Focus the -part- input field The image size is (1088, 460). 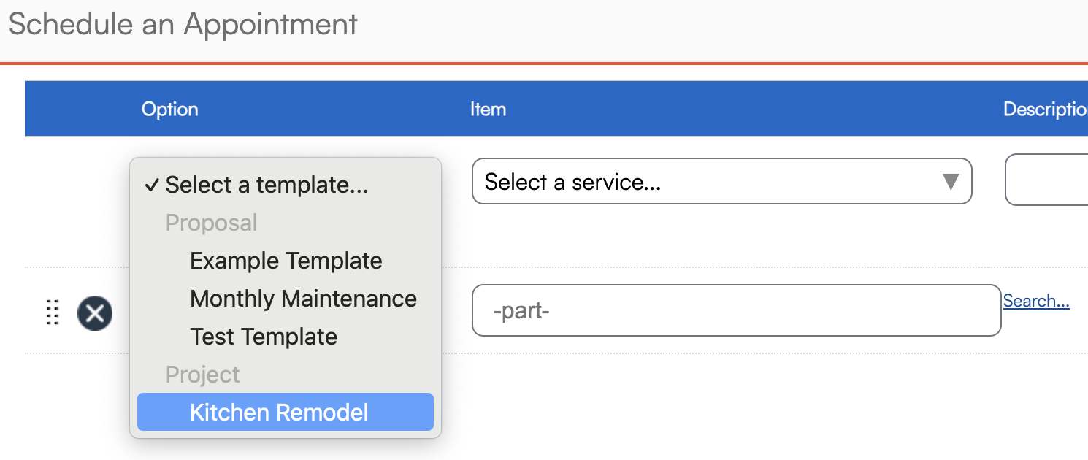tap(736, 310)
